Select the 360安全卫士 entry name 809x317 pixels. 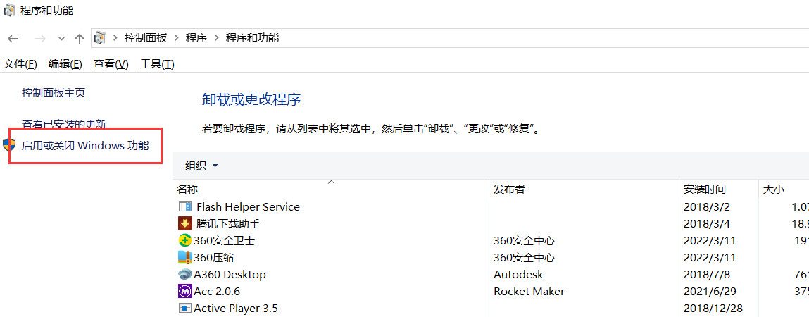[224, 241]
